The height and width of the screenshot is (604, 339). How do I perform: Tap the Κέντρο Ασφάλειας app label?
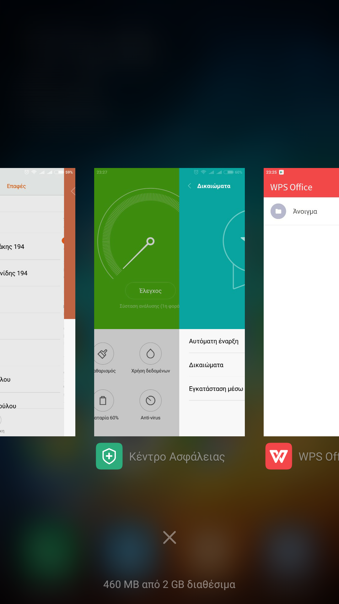pyautogui.click(x=177, y=457)
